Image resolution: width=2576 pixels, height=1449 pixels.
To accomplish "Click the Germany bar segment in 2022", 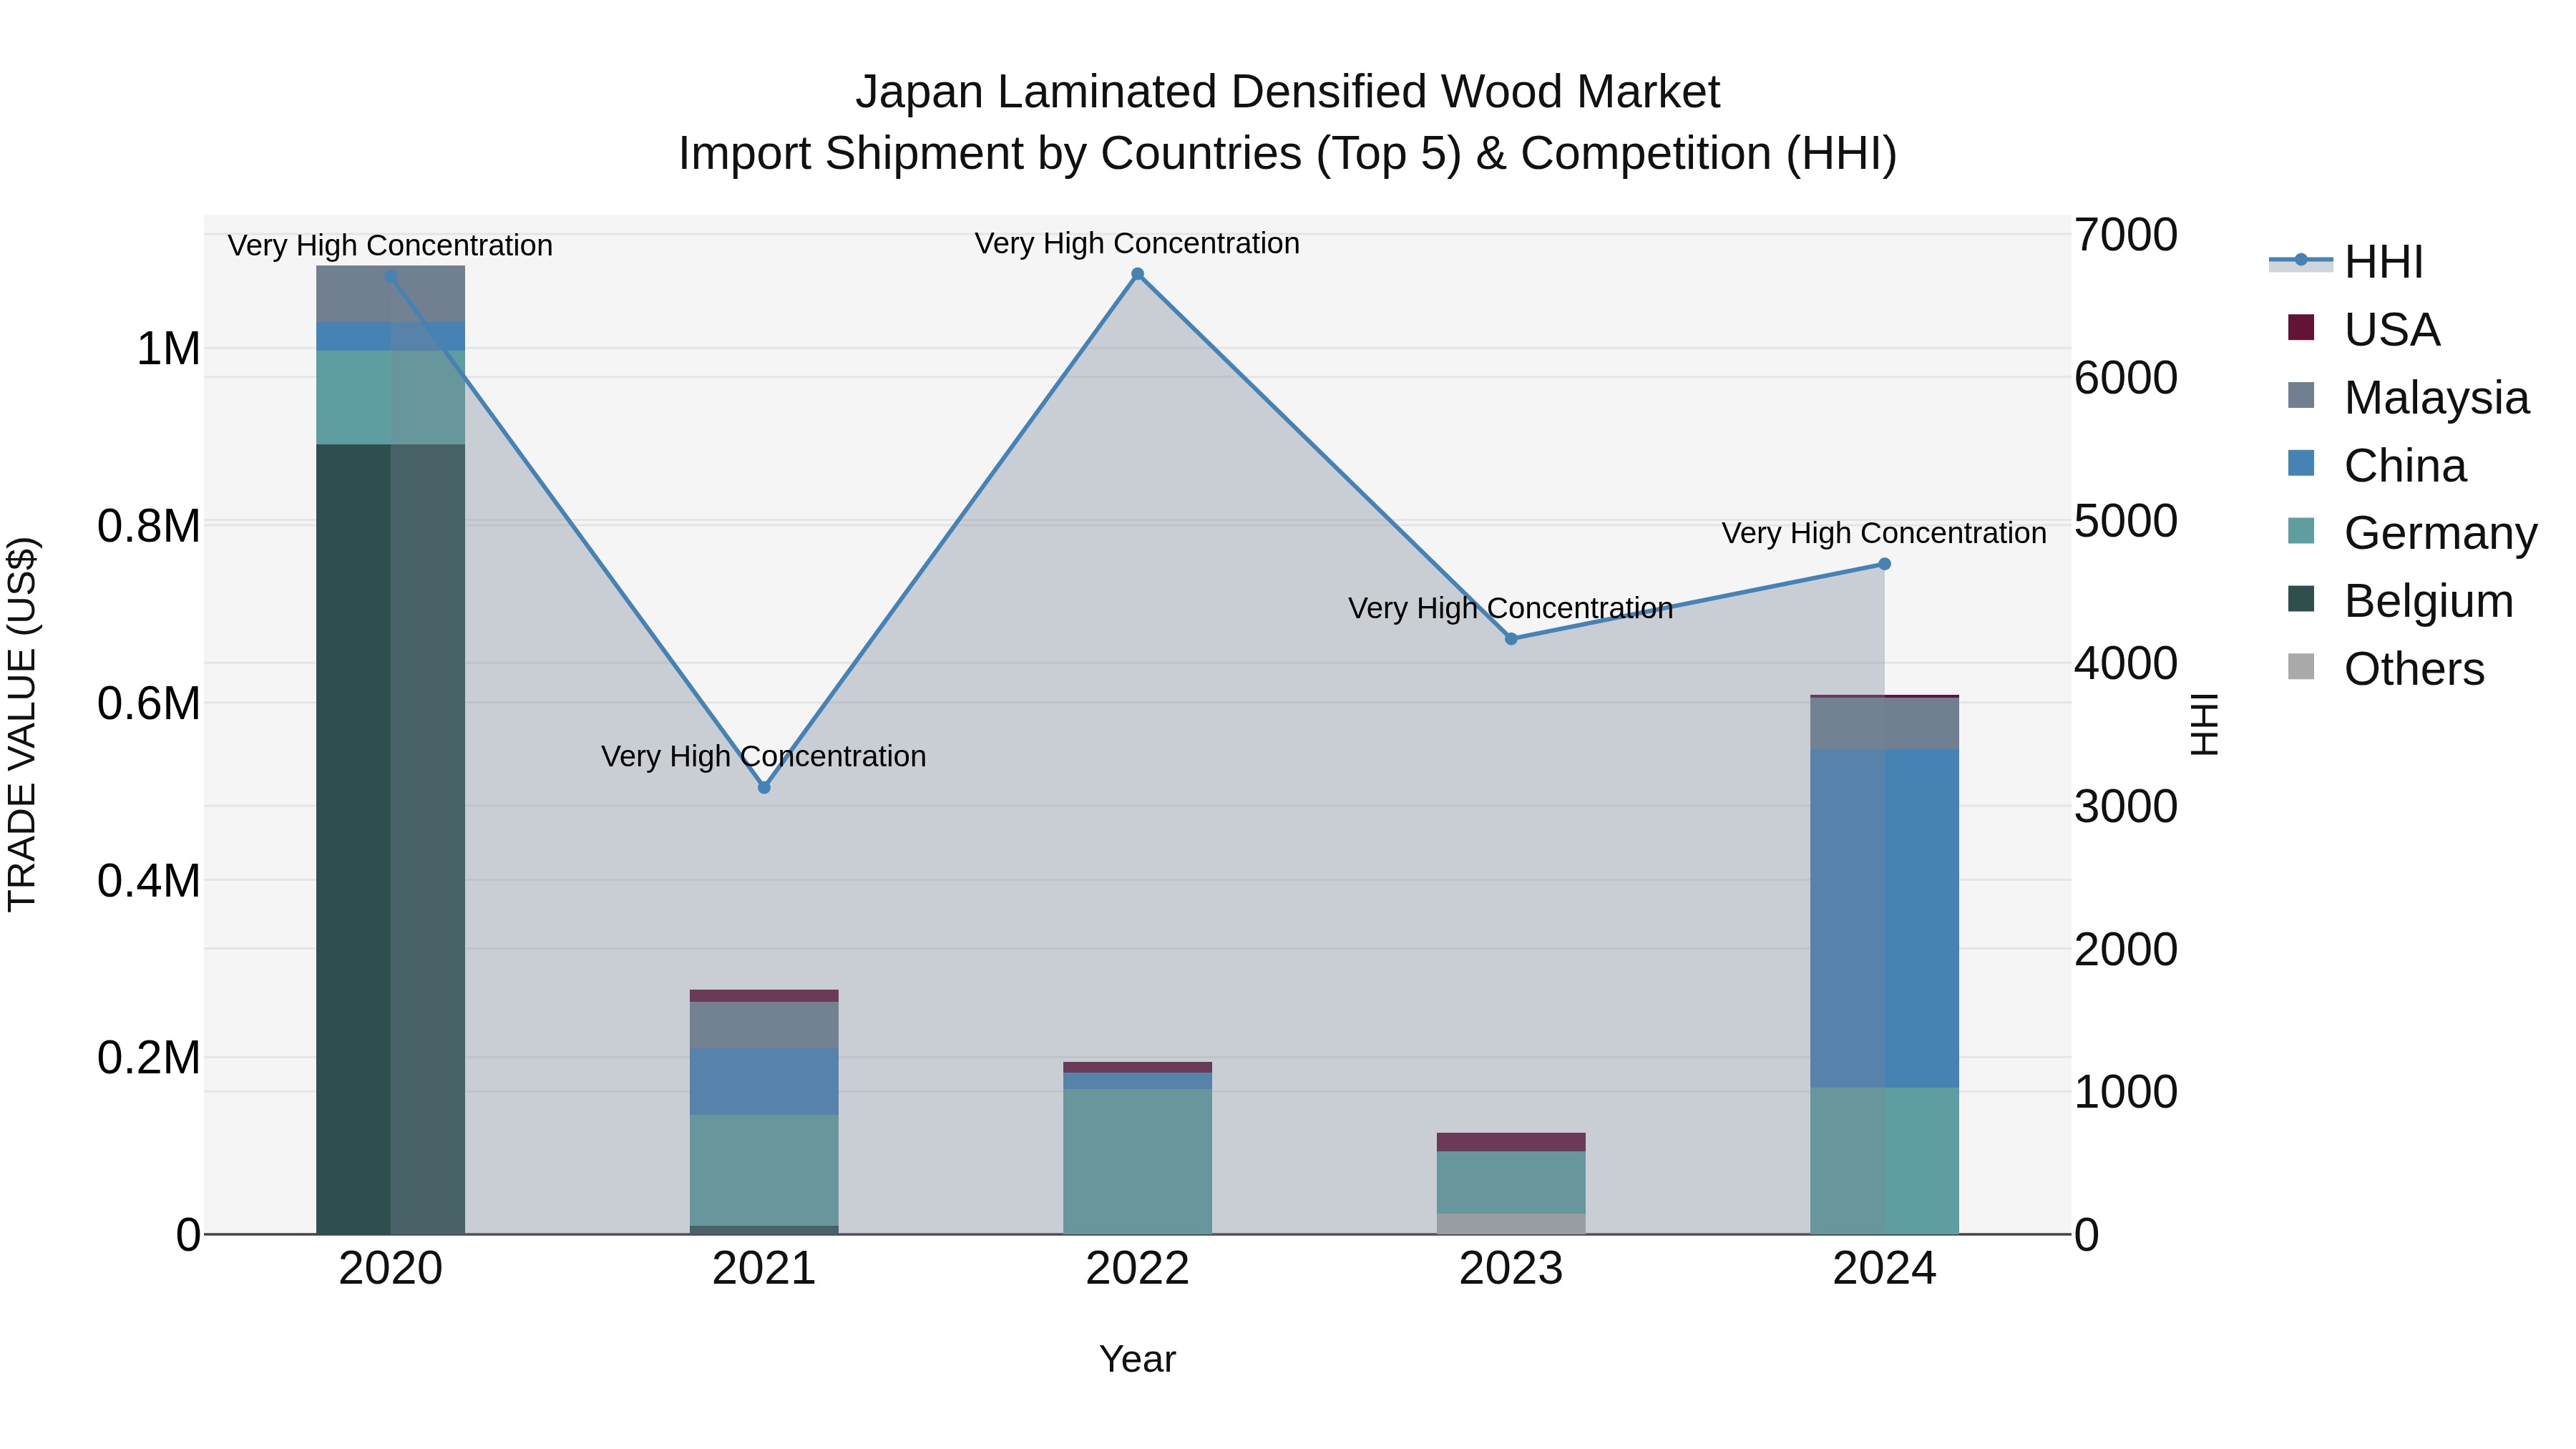I will [x=1138, y=1162].
